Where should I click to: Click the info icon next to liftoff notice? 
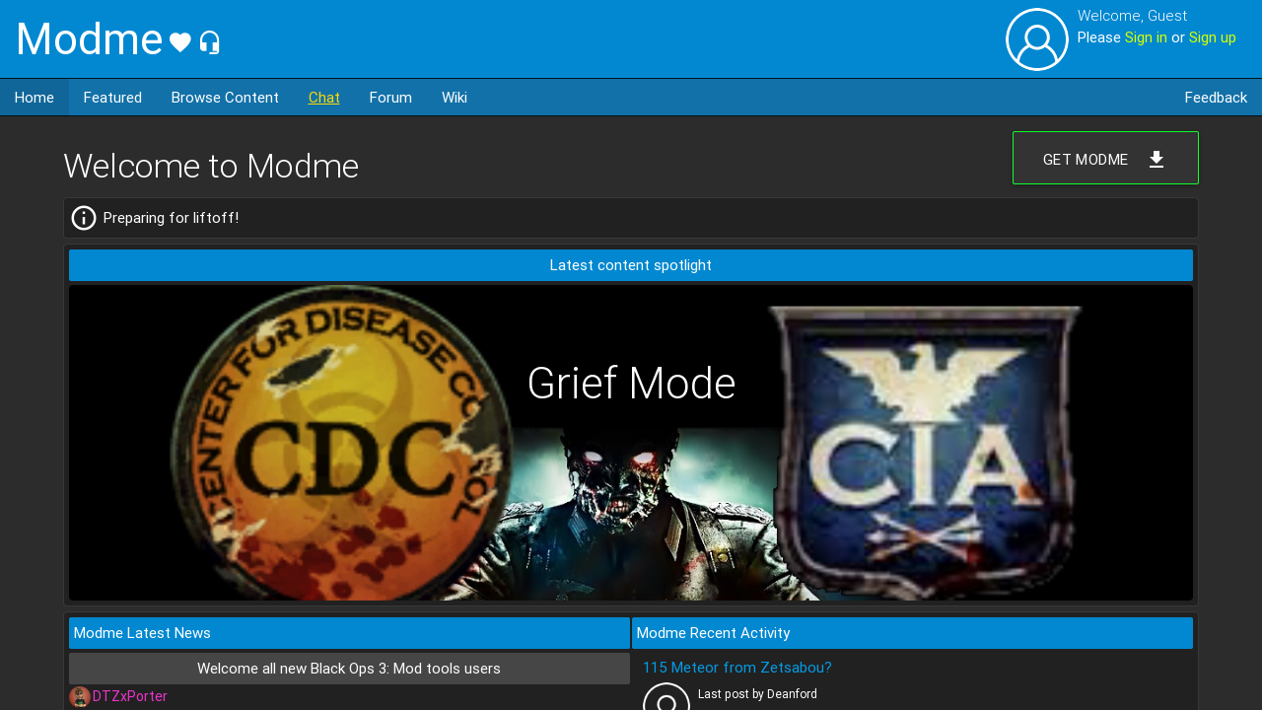pos(84,218)
